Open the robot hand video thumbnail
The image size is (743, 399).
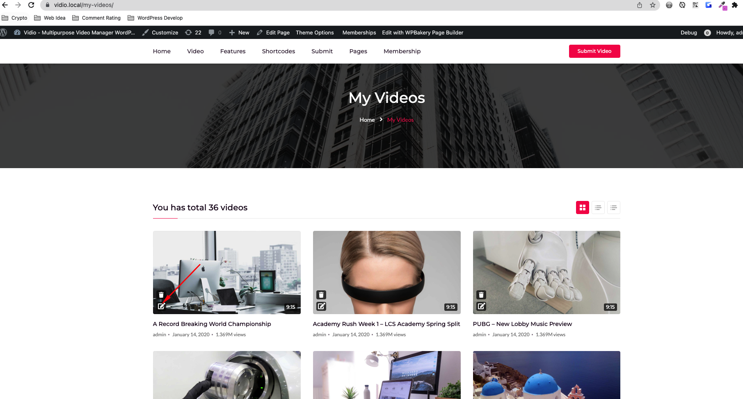(546, 272)
